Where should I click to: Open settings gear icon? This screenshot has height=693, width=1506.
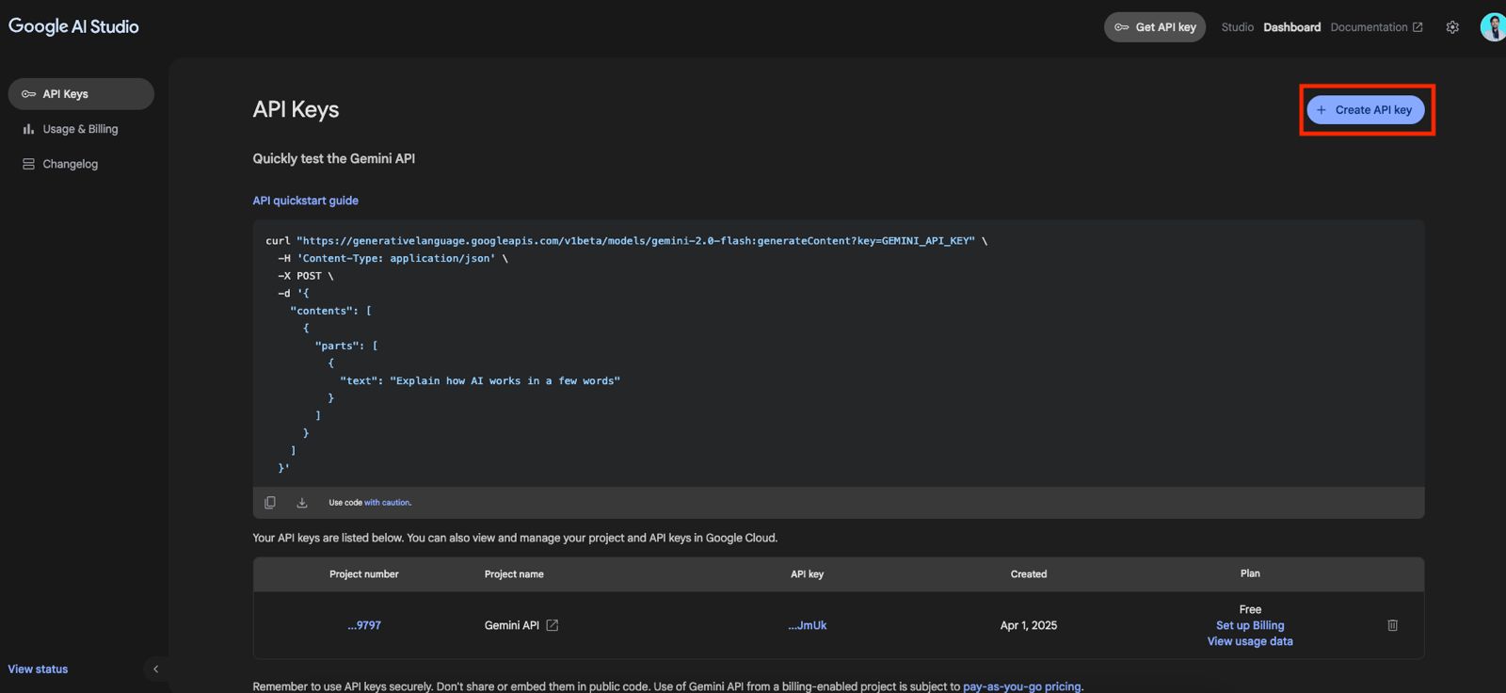pyautogui.click(x=1452, y=27)
